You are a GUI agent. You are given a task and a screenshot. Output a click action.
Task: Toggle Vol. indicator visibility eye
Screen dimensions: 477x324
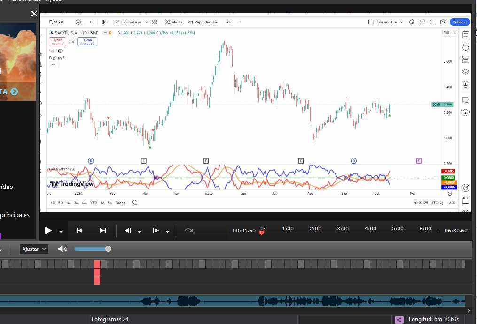coord(60,51)
